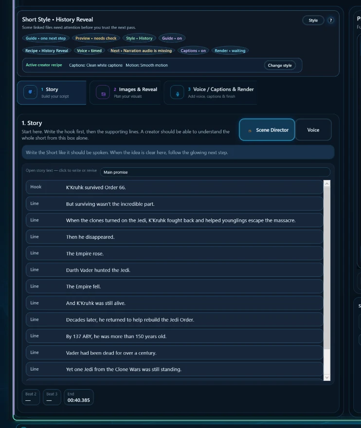Click the End 00:40.385 marker
Screen dimensions: 361x428
tap(79, 397)
